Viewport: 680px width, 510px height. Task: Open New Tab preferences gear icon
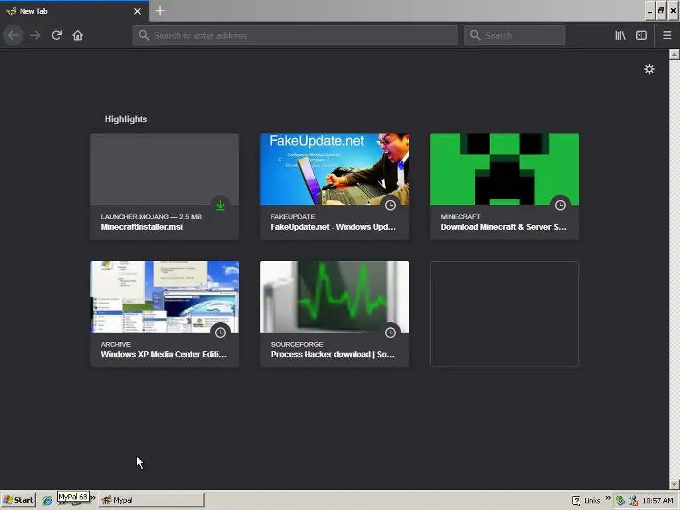tap(649, 69)
